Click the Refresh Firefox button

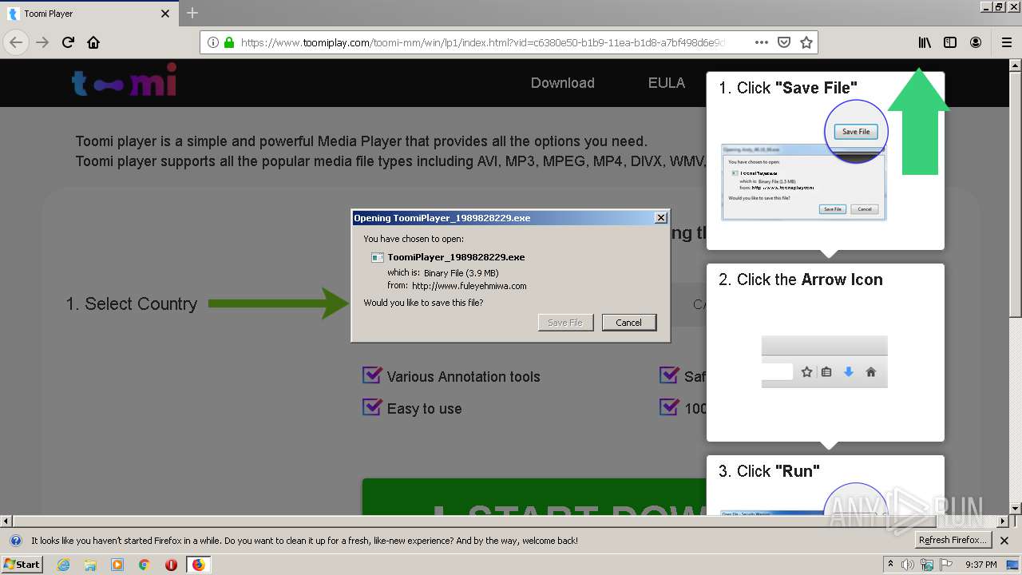click(x=953, y=541)
